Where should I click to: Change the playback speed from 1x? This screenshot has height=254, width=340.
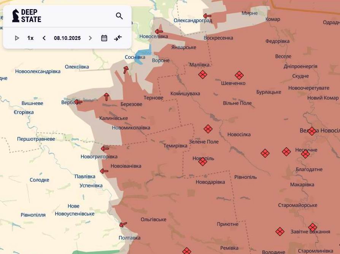point(30,38)
